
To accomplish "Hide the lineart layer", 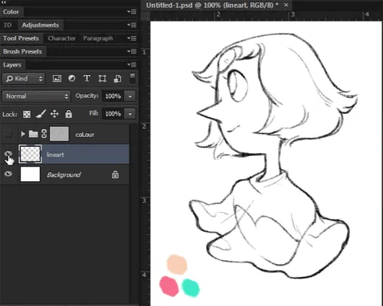I will (8, 154).
